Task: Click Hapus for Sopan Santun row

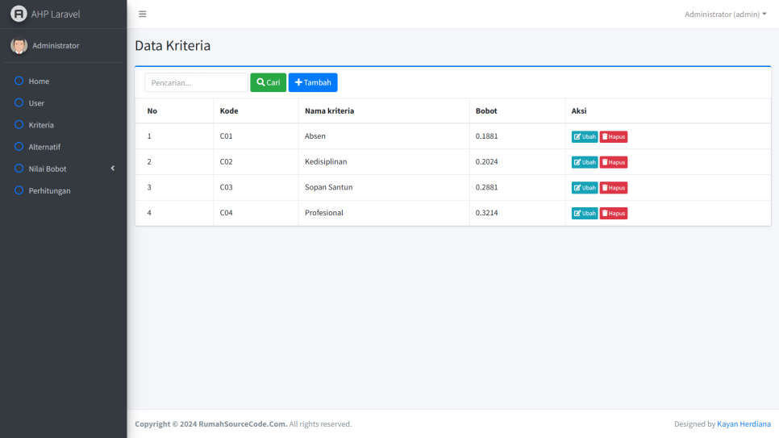Action: [614, 187]
